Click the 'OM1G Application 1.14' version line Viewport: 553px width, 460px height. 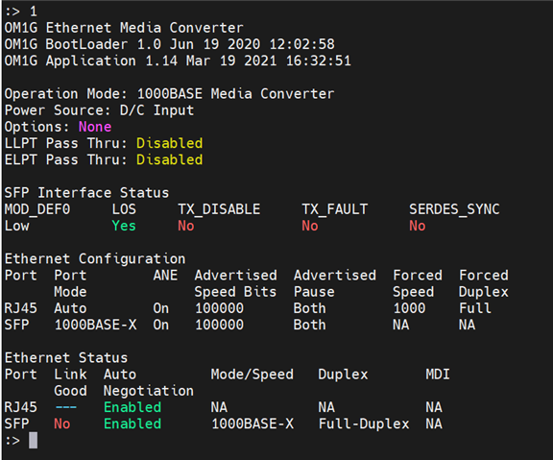point(178,61)
